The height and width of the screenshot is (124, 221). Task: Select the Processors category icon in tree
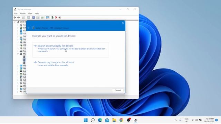click(21, 74)
